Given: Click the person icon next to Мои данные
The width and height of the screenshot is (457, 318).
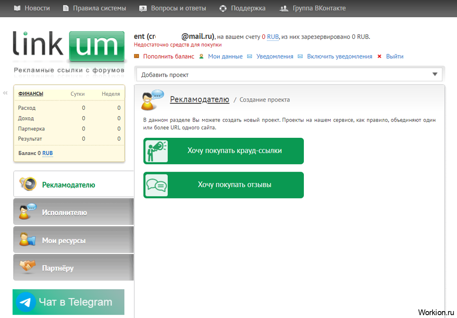Looking at the screenshot, I should point(201,56).
